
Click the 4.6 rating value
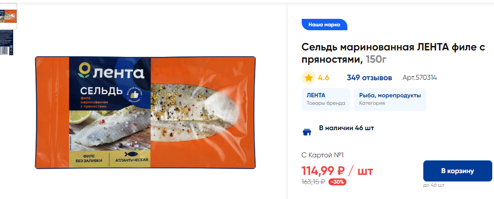[324, 78]
